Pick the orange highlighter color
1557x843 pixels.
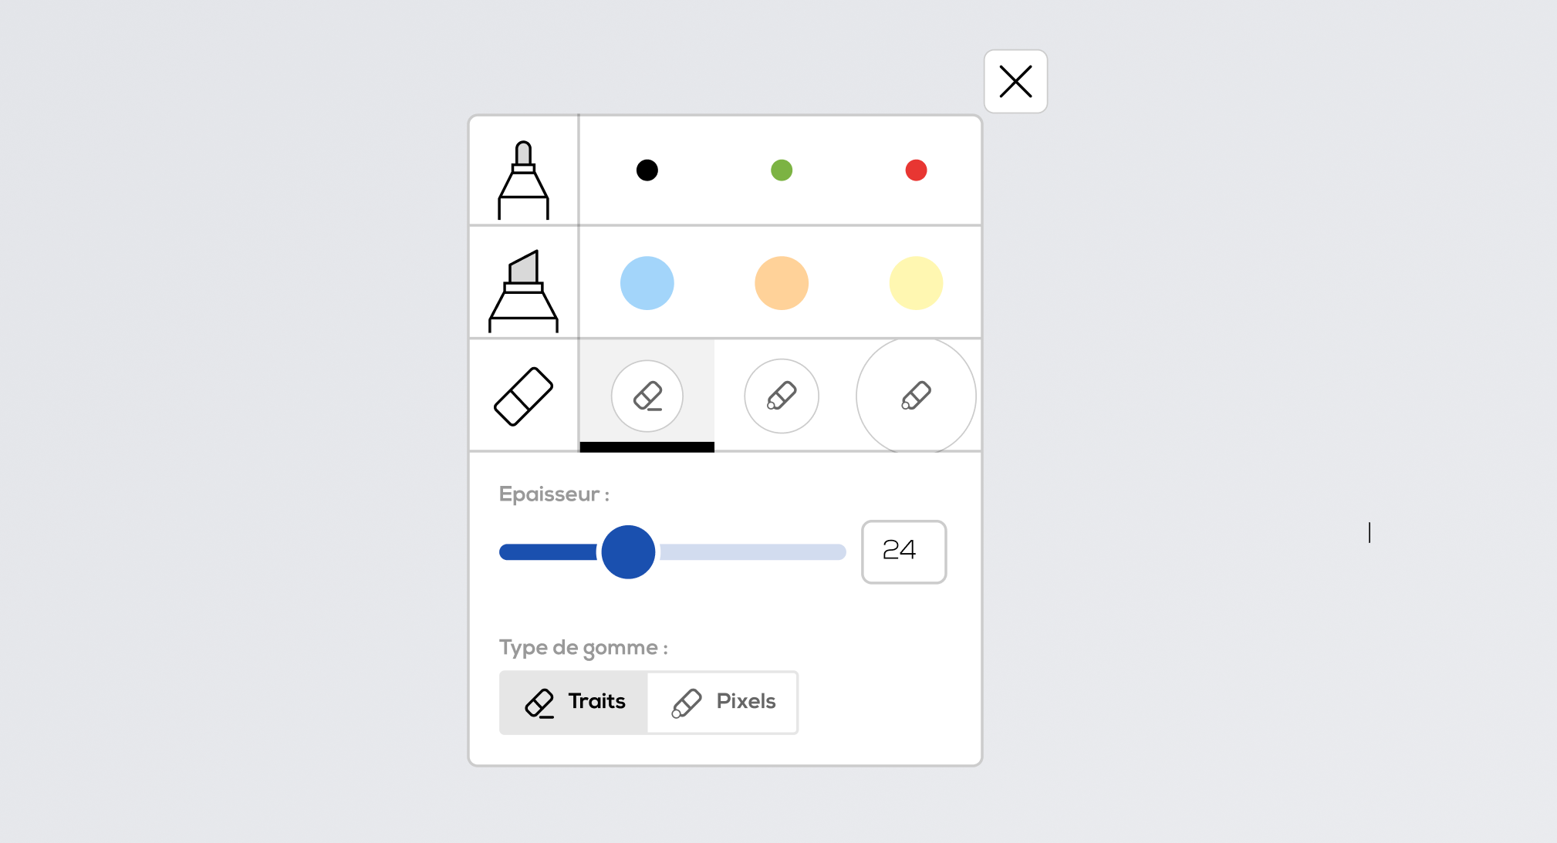(x=782, y=283)
